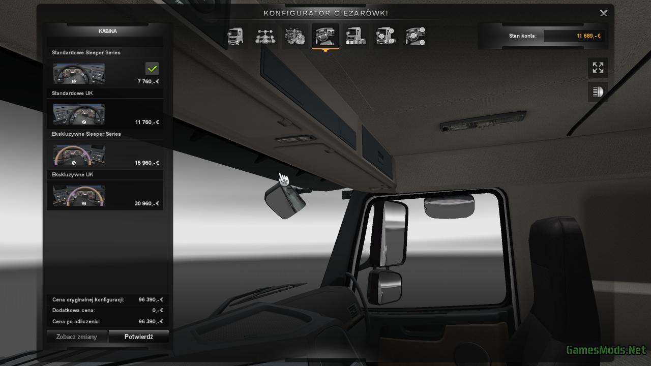Open the engine configuration category
This screenshot has width=651, height=366.
tap(295, 37)
